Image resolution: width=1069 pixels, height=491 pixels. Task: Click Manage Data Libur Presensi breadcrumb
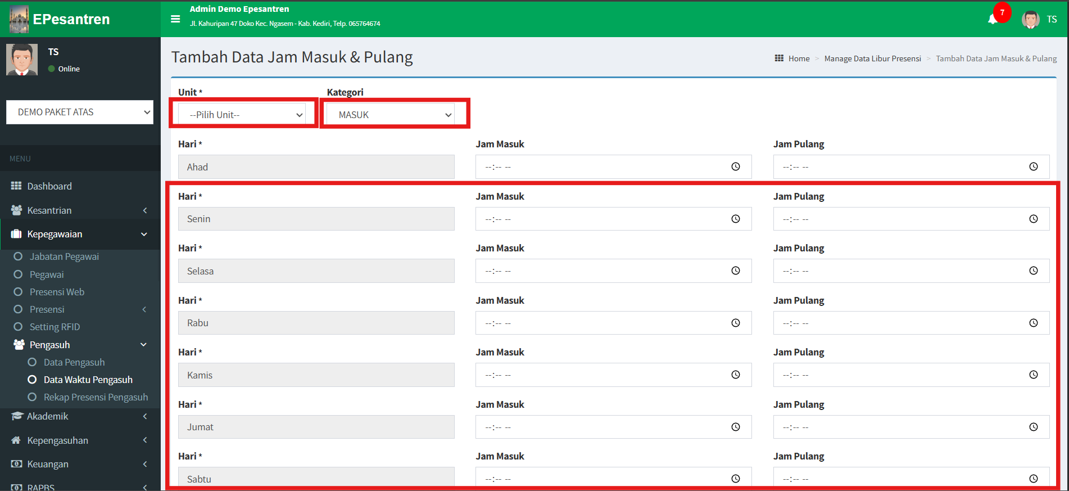click(872, 58)
